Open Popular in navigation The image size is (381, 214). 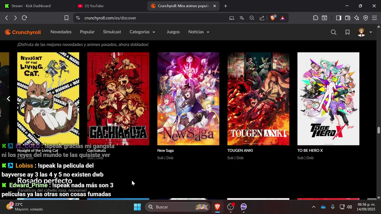click(x=87, y=32)
